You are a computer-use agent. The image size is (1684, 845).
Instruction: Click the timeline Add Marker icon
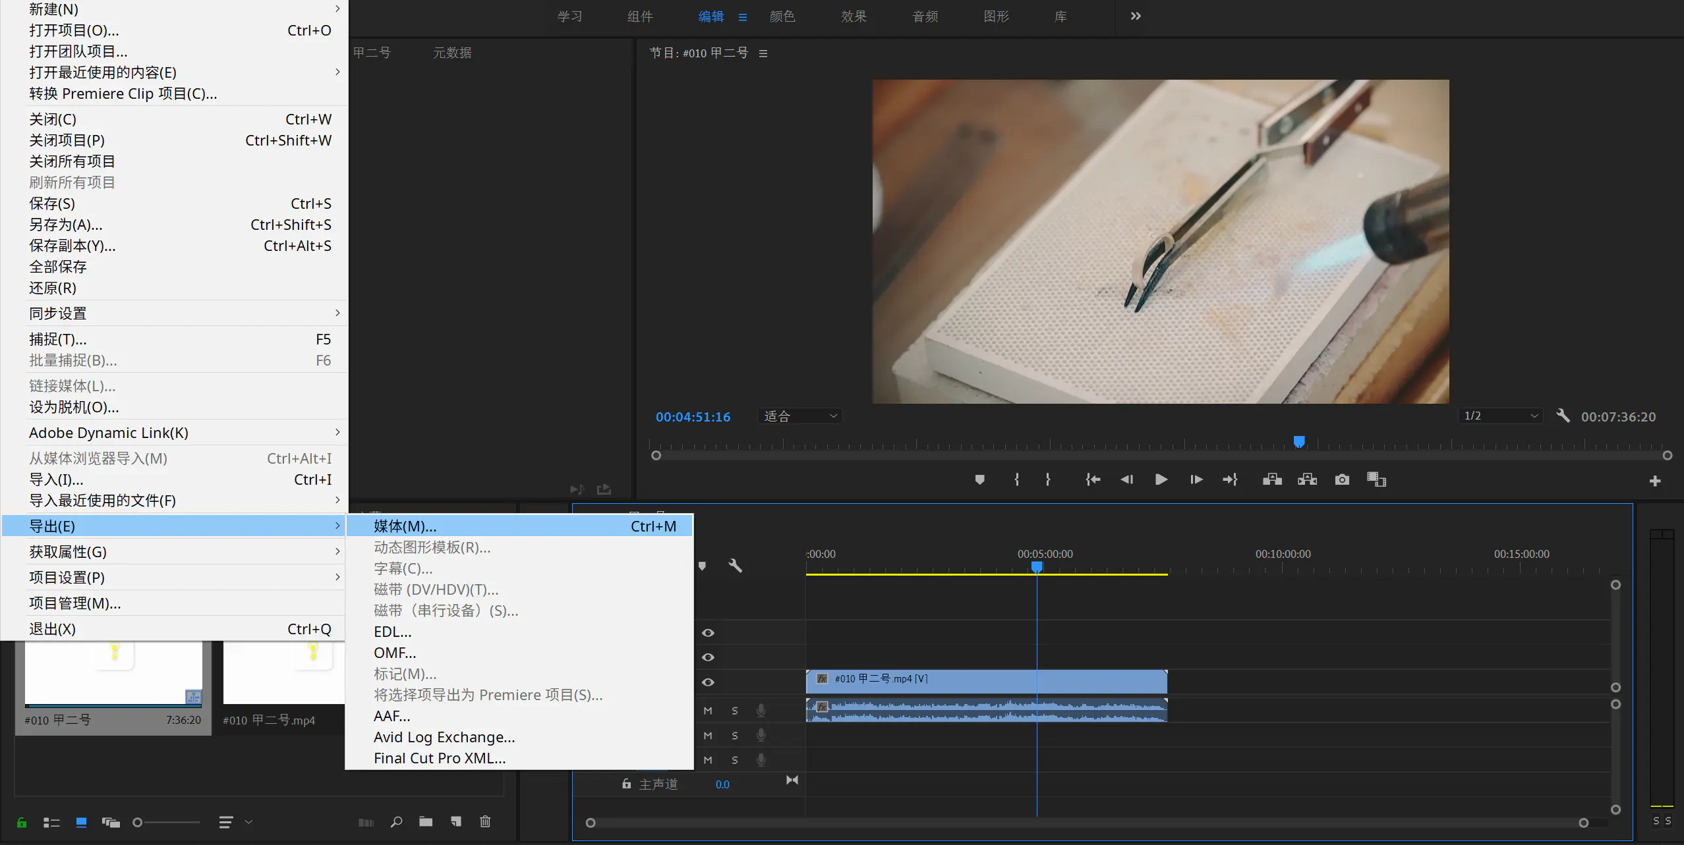[702, 566]
